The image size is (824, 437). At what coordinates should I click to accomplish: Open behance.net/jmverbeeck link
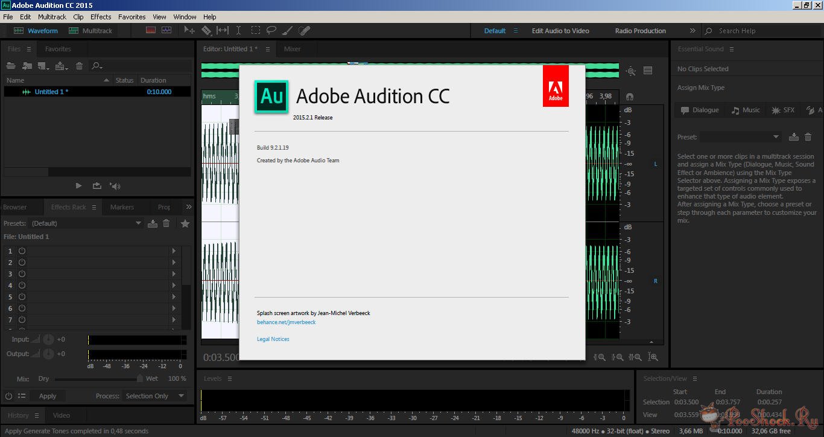[286, 322]
